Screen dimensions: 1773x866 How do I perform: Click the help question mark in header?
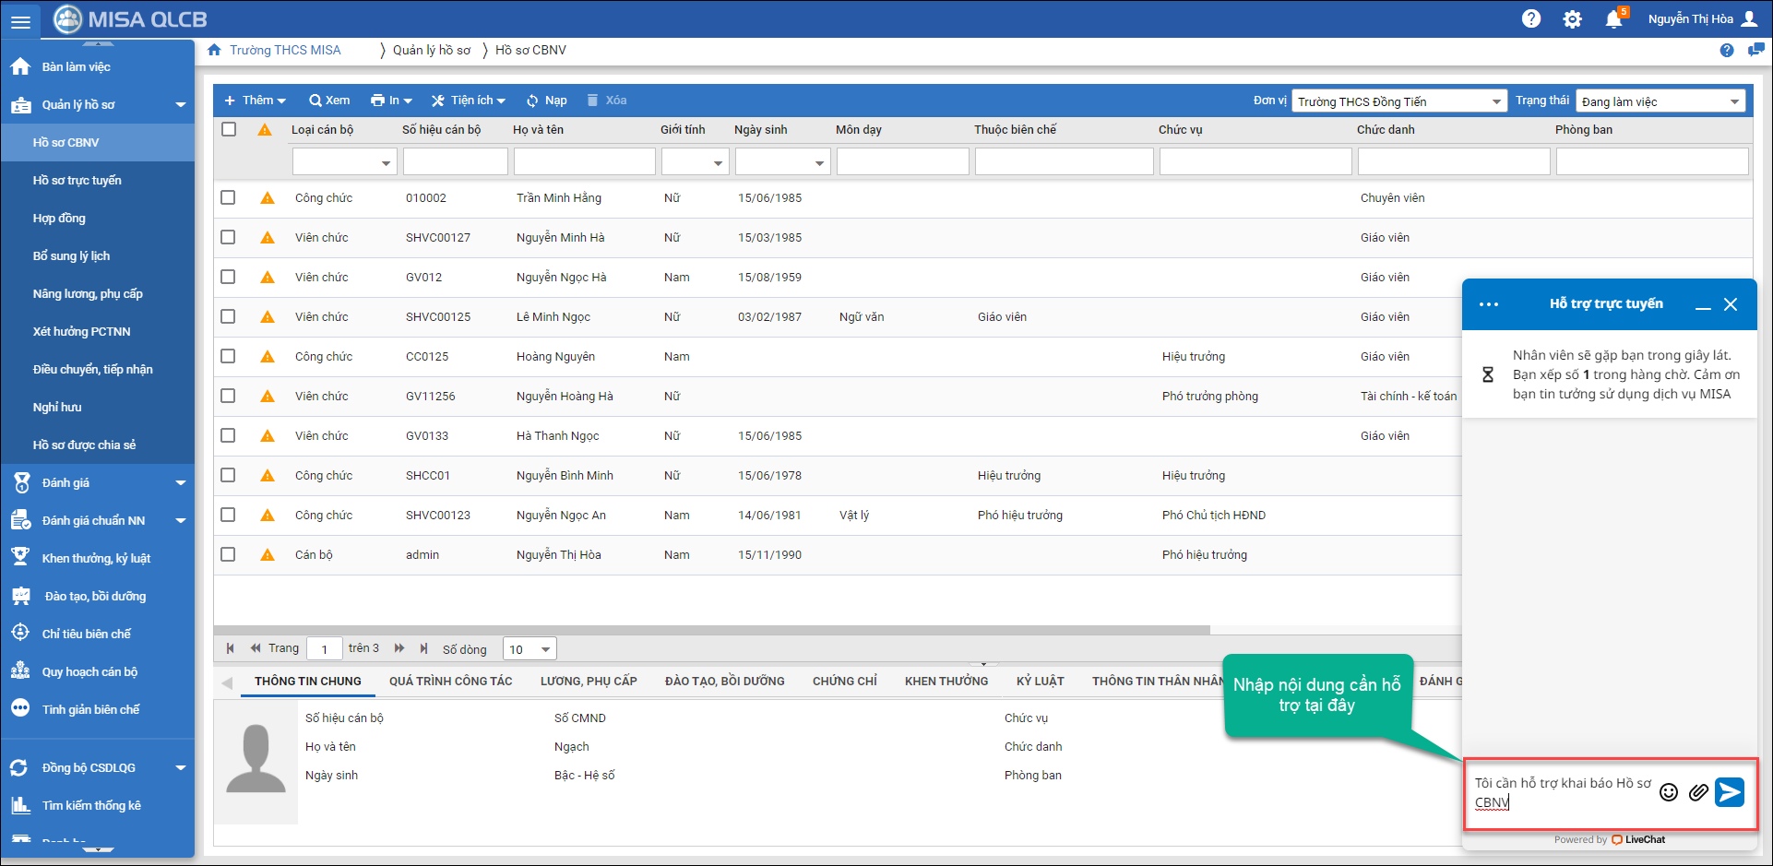point(1531,19)
